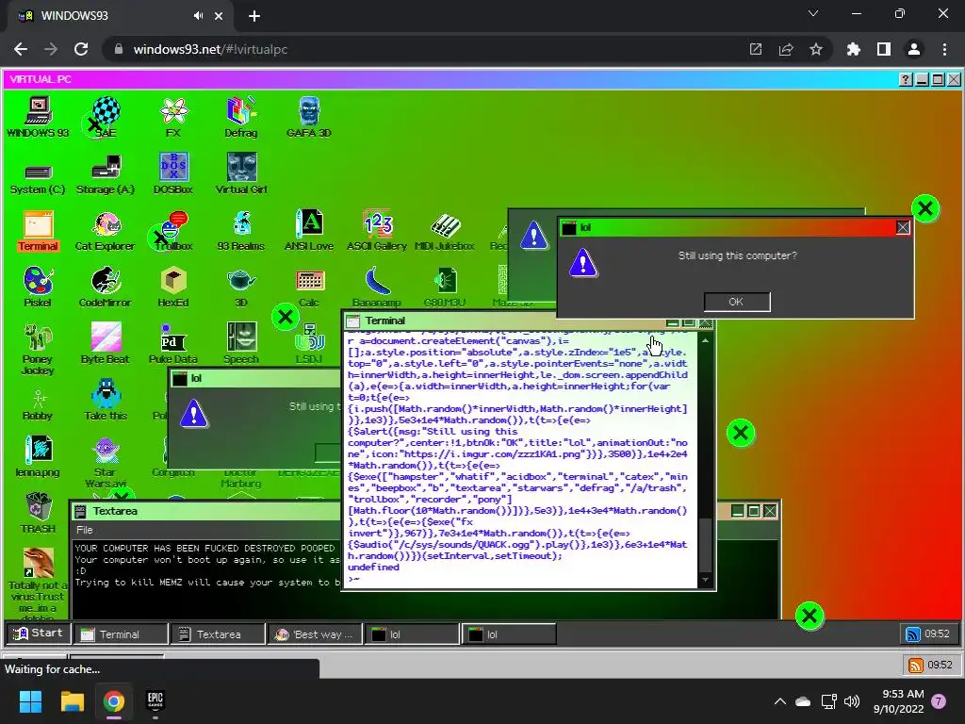
Task: Open lenna.png image file icon
Action: click(x=38, y=457)
